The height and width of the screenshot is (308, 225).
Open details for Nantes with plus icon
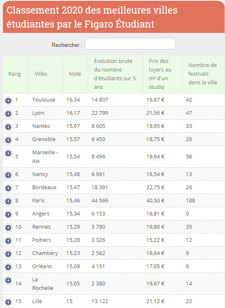coord(8,127)
